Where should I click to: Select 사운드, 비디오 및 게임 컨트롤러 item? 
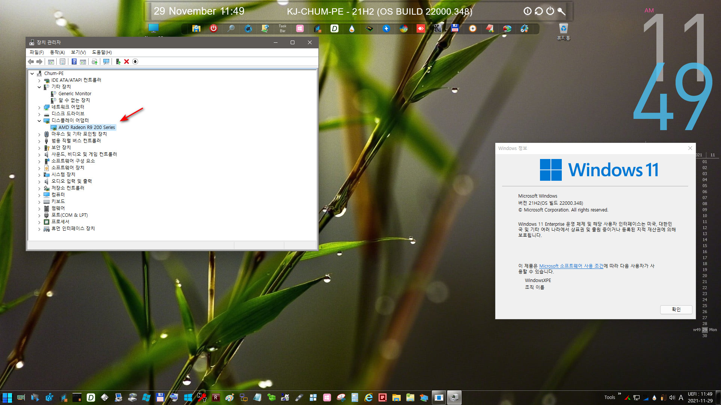(84, 154)
